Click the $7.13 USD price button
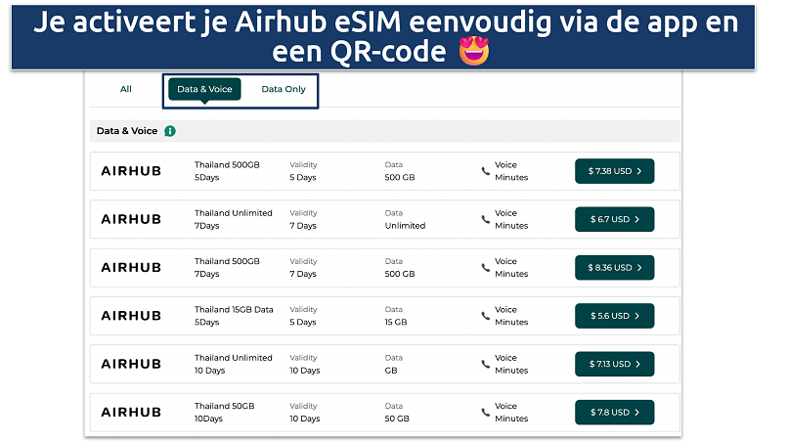Screen dimensions: 788x442 (x=614, y=364)
